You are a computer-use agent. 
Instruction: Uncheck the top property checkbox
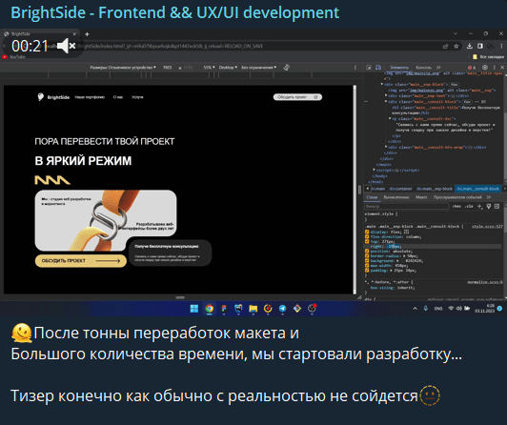[367, 241]
